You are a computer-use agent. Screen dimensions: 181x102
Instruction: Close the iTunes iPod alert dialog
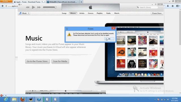tap(113, 28)
